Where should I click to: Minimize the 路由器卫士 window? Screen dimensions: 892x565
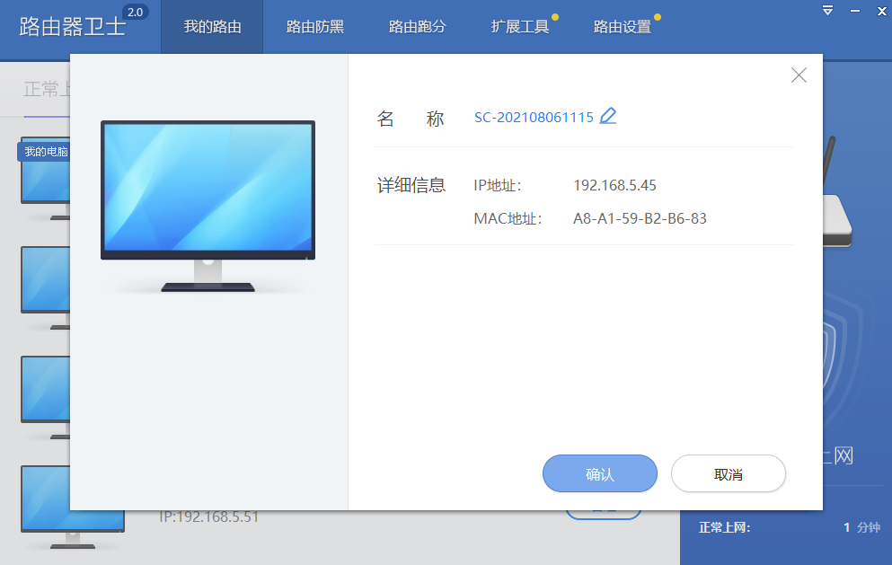pos(855,11)
